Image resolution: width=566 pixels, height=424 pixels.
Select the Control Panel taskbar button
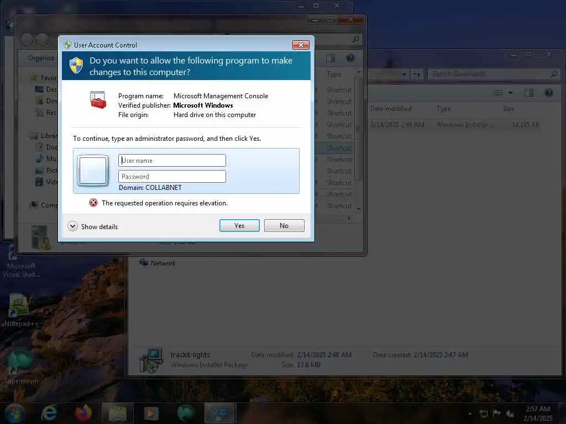(219, 413)
